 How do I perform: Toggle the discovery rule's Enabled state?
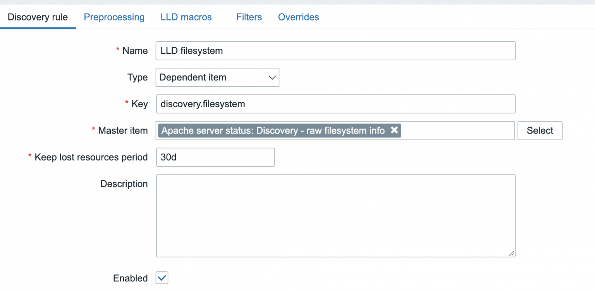click(162, 277)
